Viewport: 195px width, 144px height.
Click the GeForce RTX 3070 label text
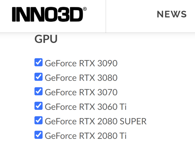coord(81,92)
